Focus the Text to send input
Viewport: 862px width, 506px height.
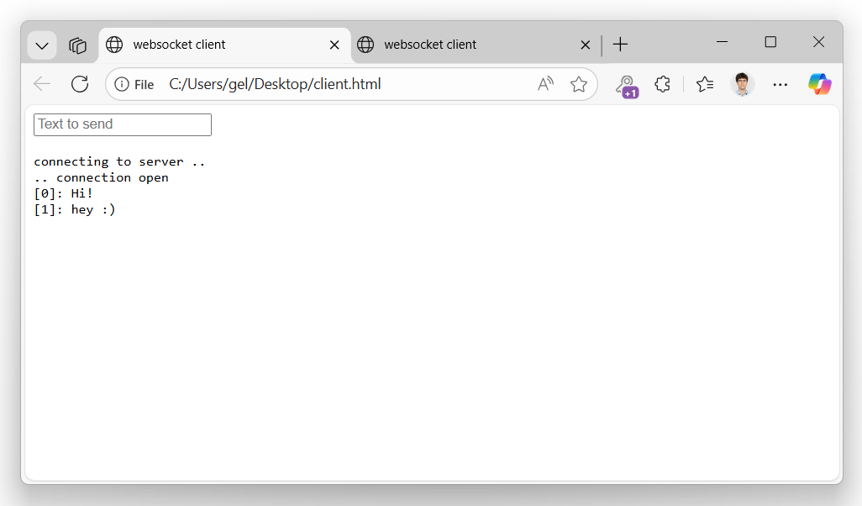pos(123,125)
